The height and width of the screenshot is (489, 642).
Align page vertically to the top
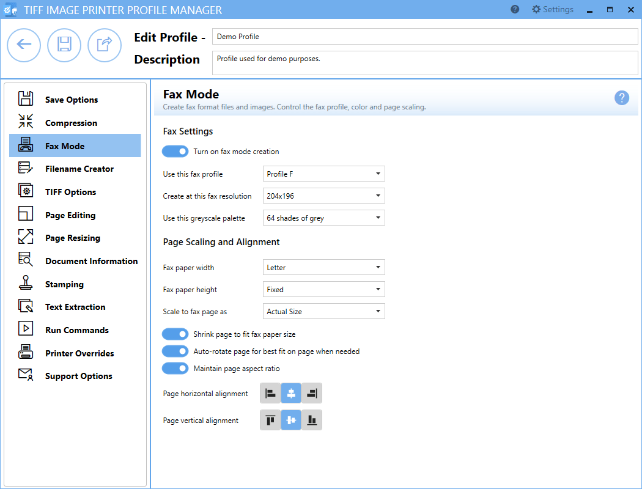(270, 421)
